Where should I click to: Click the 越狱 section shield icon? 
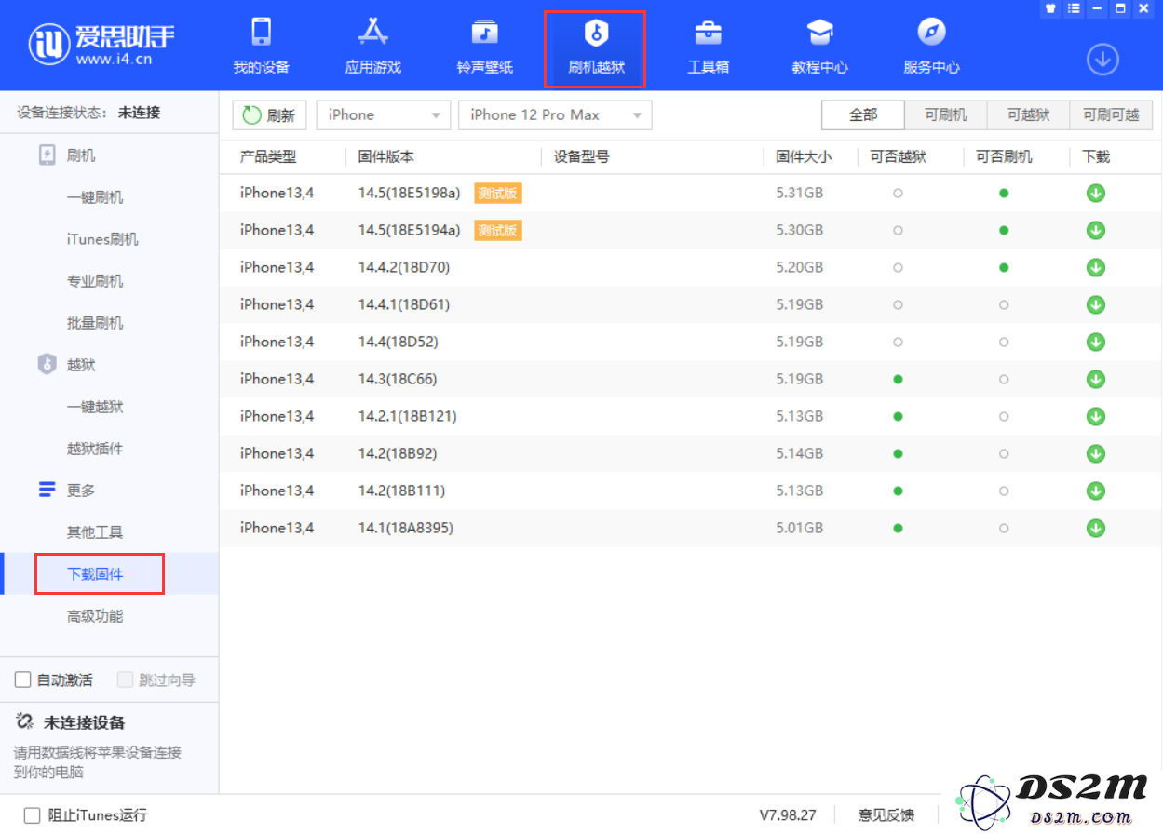47,364
